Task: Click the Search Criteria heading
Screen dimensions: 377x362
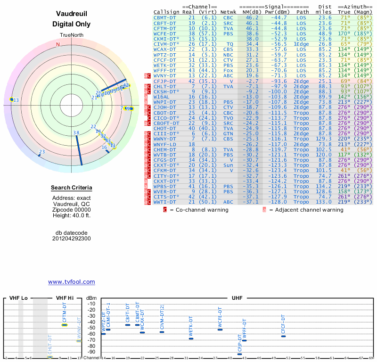Action: pyautogui.click(x=72, y=188)
